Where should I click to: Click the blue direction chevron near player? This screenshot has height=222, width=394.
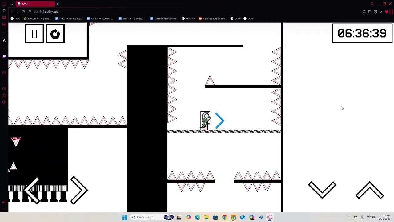click(220, 121)
